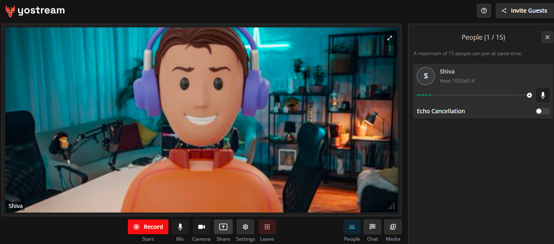The width and height of the screenshot is (554, 244).
Task: Start recording with Record button
Action: pyautogui.click(x=148, y=227)
